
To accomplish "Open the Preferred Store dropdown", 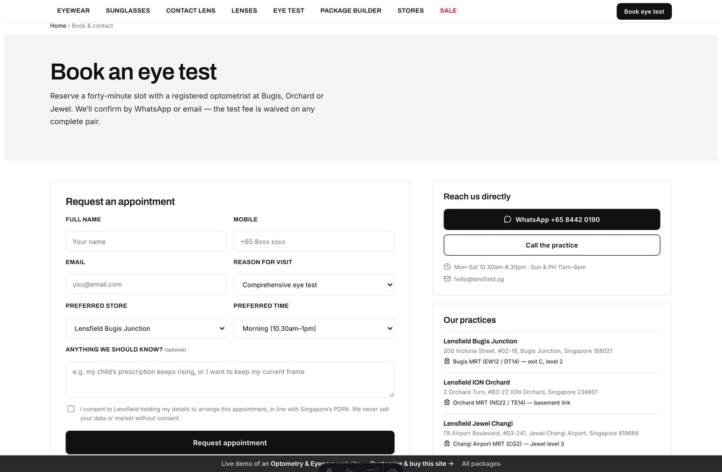I will pos(146,328).
